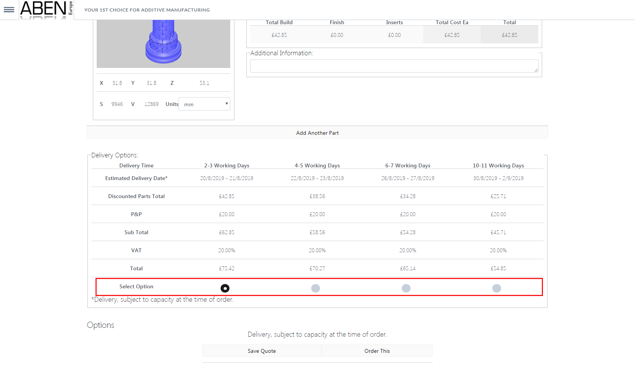Click the Additional Information resize handle
Screen dimensions: 635x372
coord(536,70)
